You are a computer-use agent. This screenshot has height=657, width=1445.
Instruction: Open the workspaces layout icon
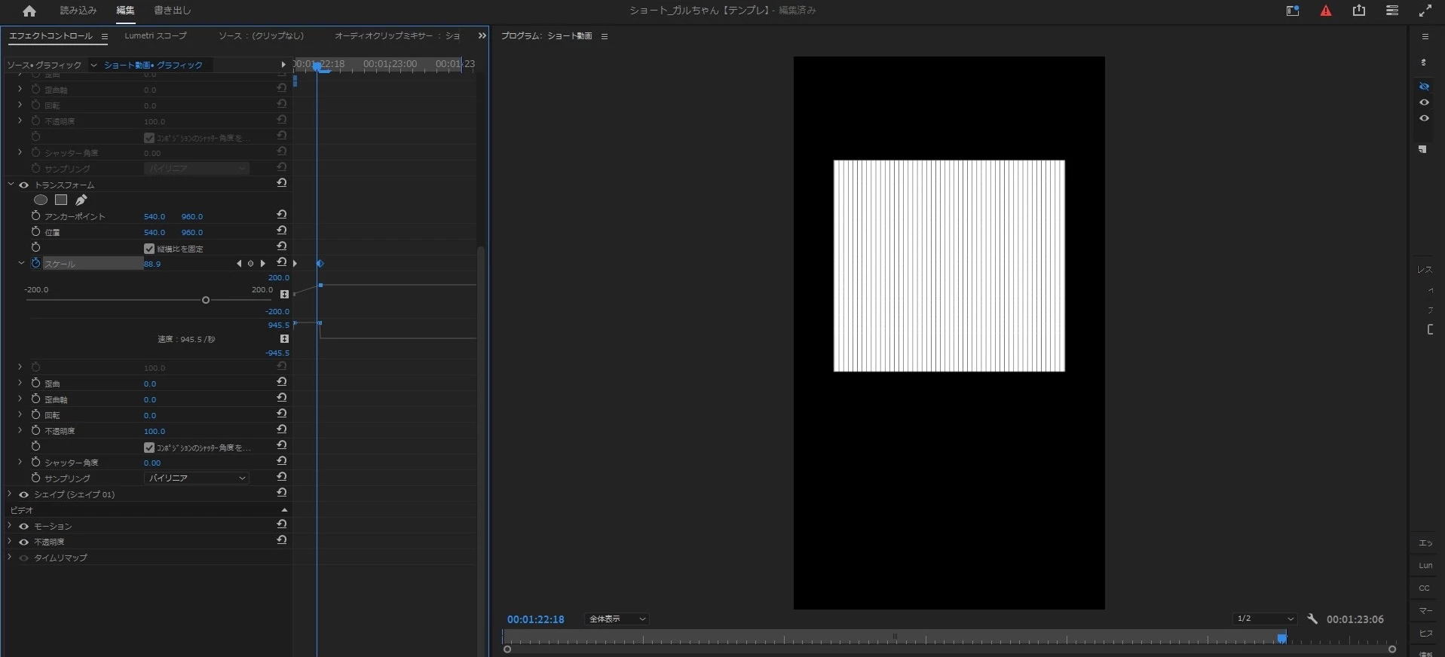(x=1293, y=11)
